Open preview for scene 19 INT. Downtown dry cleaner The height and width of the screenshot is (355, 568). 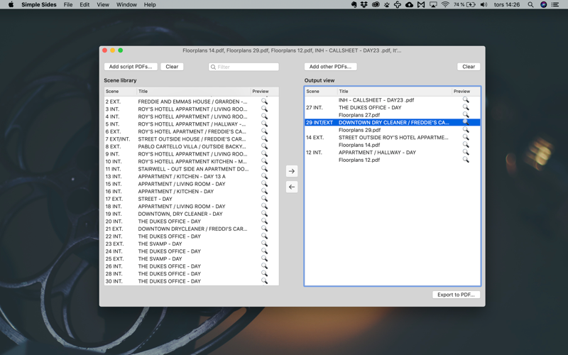click(264, 214)
